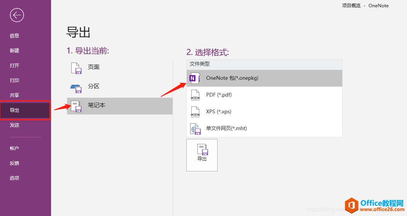Open the 选项 menu item
The width and height of the screenshot is (407, 216).
coord(14,178)
